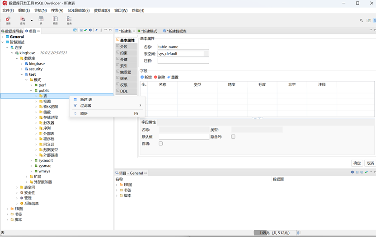The image size is (376, 237).
Task: Click the 表 (Table) toolbar icon
Action: [41, 20]
